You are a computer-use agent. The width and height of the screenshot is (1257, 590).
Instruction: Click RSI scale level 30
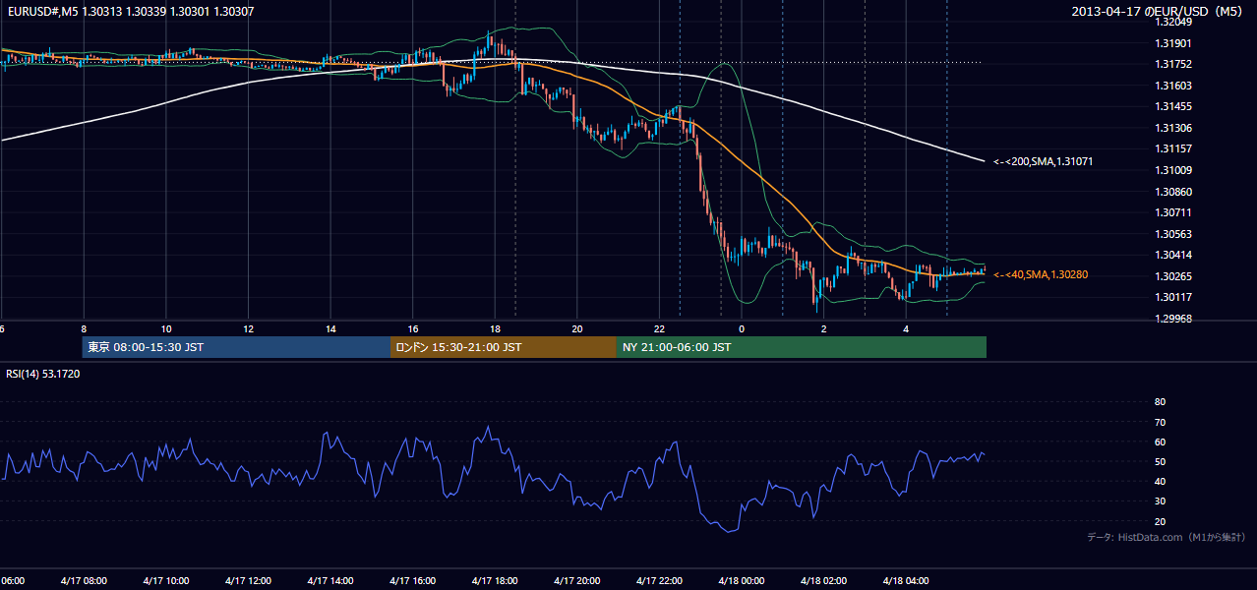click(1160, 501)
